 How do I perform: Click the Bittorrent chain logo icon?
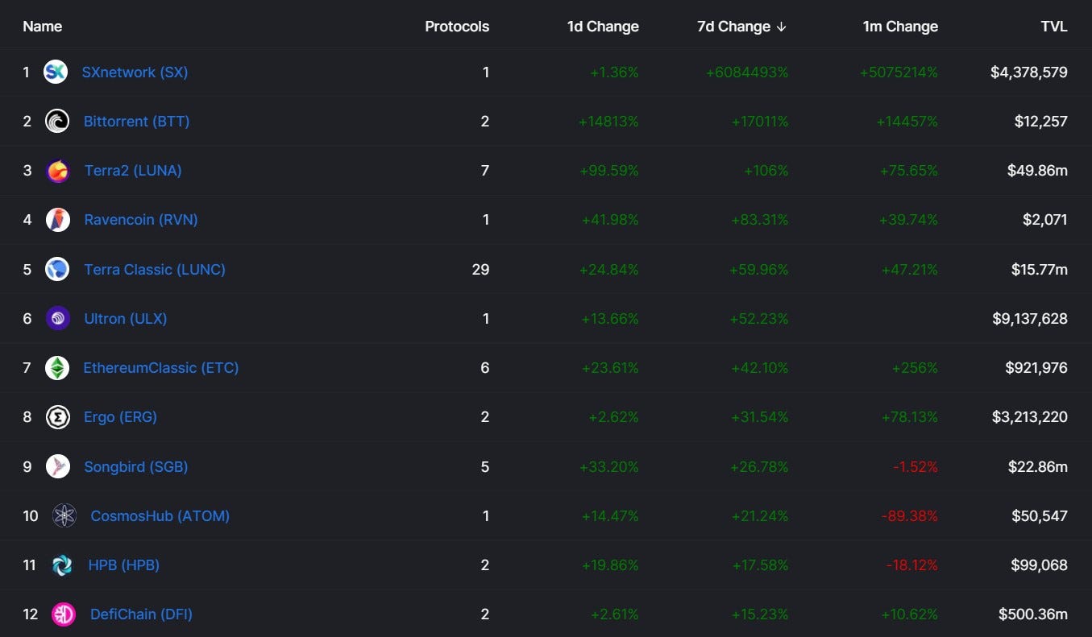[x=57, y=121]
